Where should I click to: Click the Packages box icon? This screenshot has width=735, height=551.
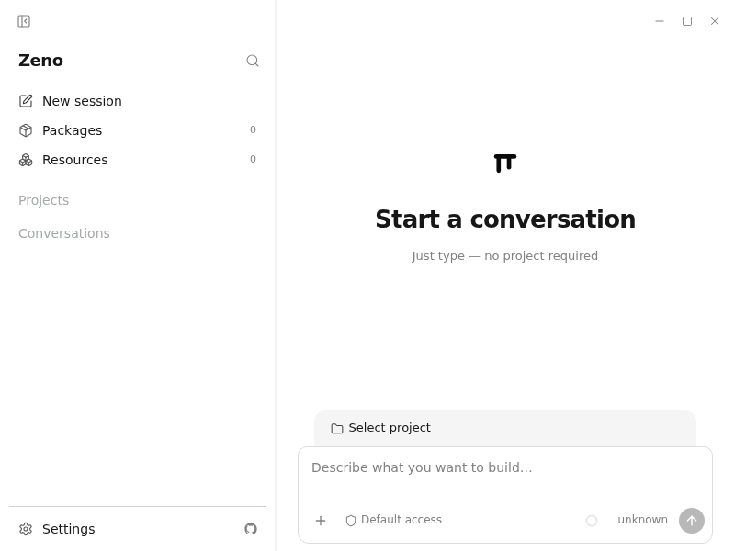(x=26, y=130)
